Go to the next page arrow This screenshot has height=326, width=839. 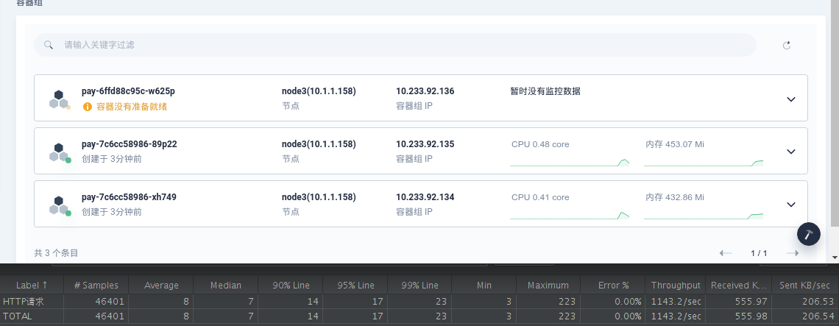pos(793,253)
